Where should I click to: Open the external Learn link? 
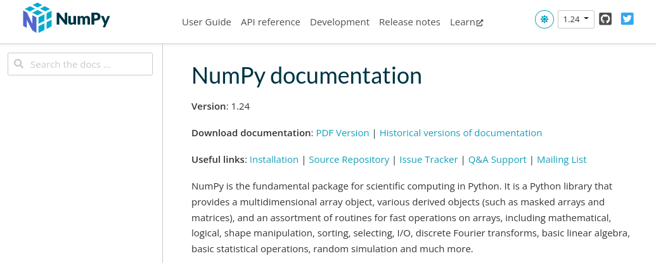tap(466, 22)
